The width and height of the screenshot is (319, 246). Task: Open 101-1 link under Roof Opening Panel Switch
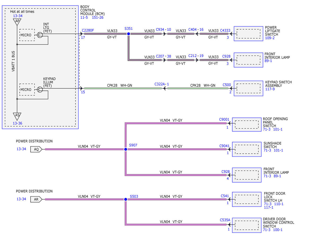pyautogui.click(x=278, y=130)
